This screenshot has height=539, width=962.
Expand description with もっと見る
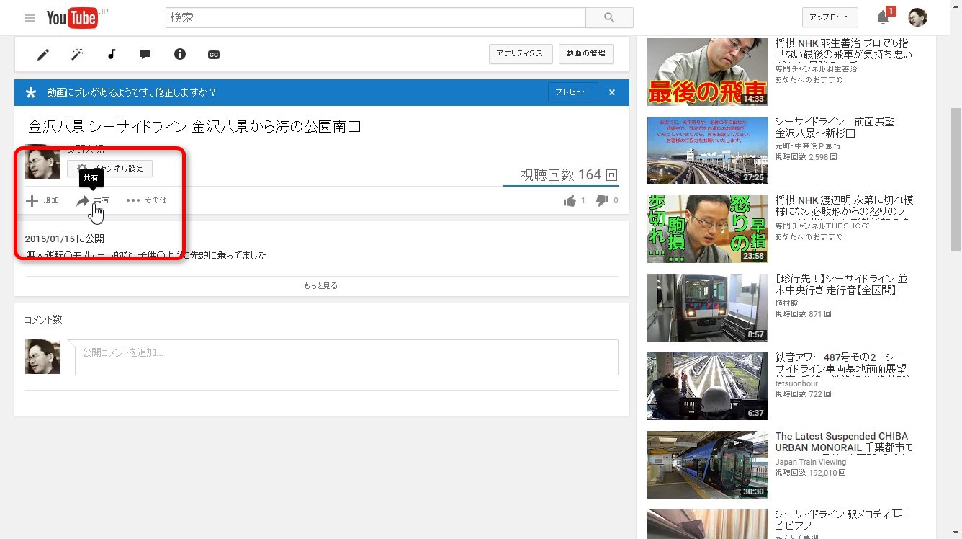click(320, 285)
